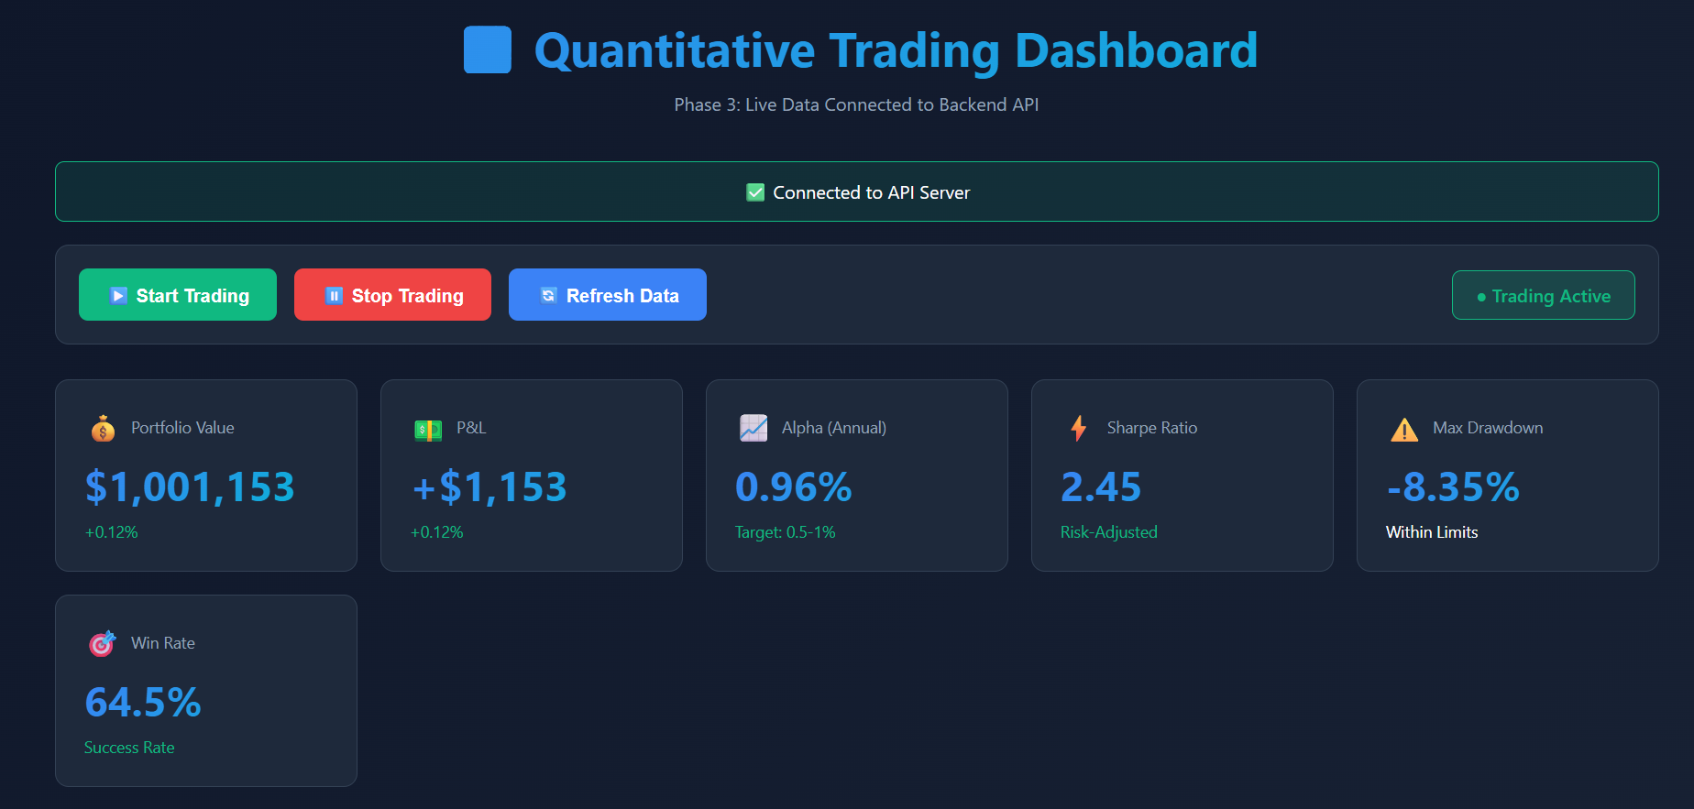Image resolution: width=1694 pixels, height=809 pixels.
Task: Click the money bag Portfolio Value icon
Action: (103, 428)
